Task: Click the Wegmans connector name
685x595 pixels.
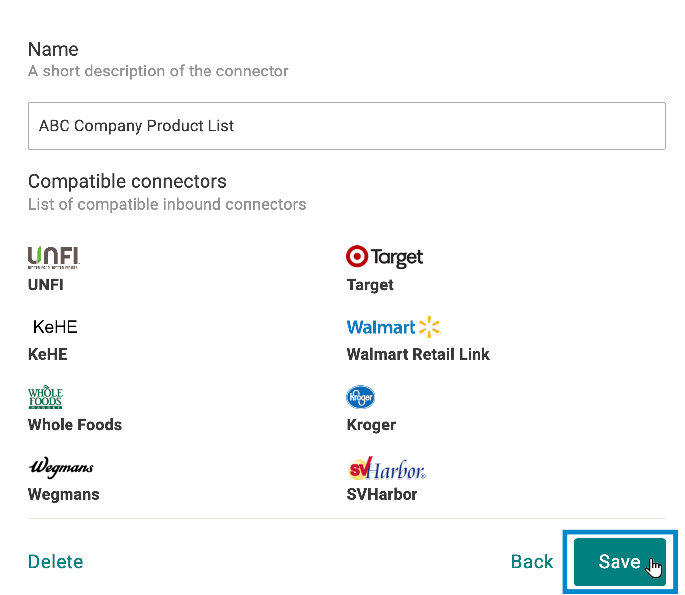Action: 64,495
